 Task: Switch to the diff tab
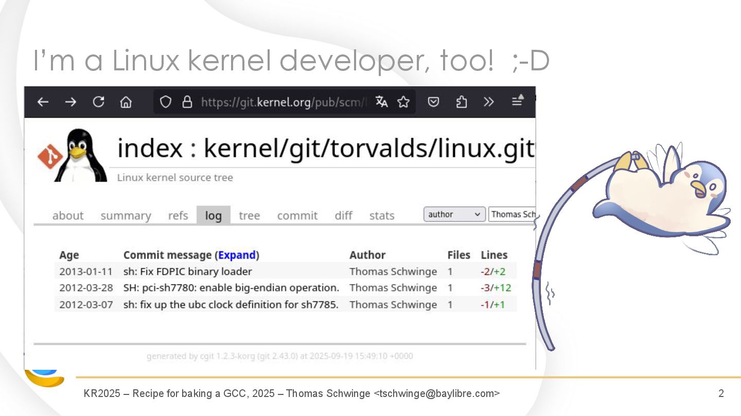[344, 216]
